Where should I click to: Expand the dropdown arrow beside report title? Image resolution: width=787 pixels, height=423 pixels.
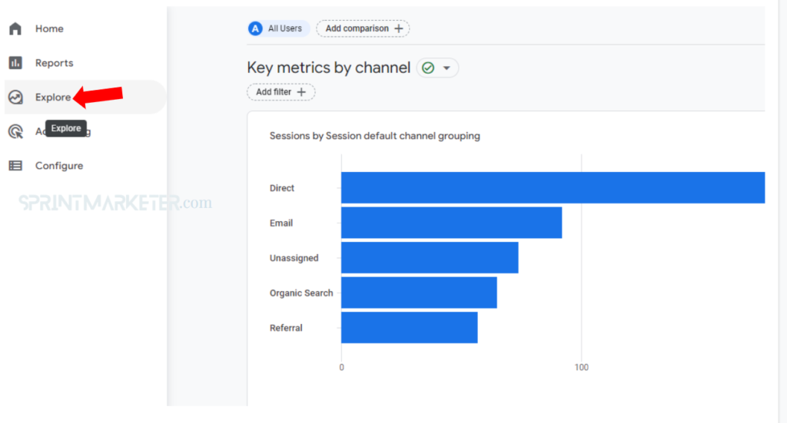point(447,68)
